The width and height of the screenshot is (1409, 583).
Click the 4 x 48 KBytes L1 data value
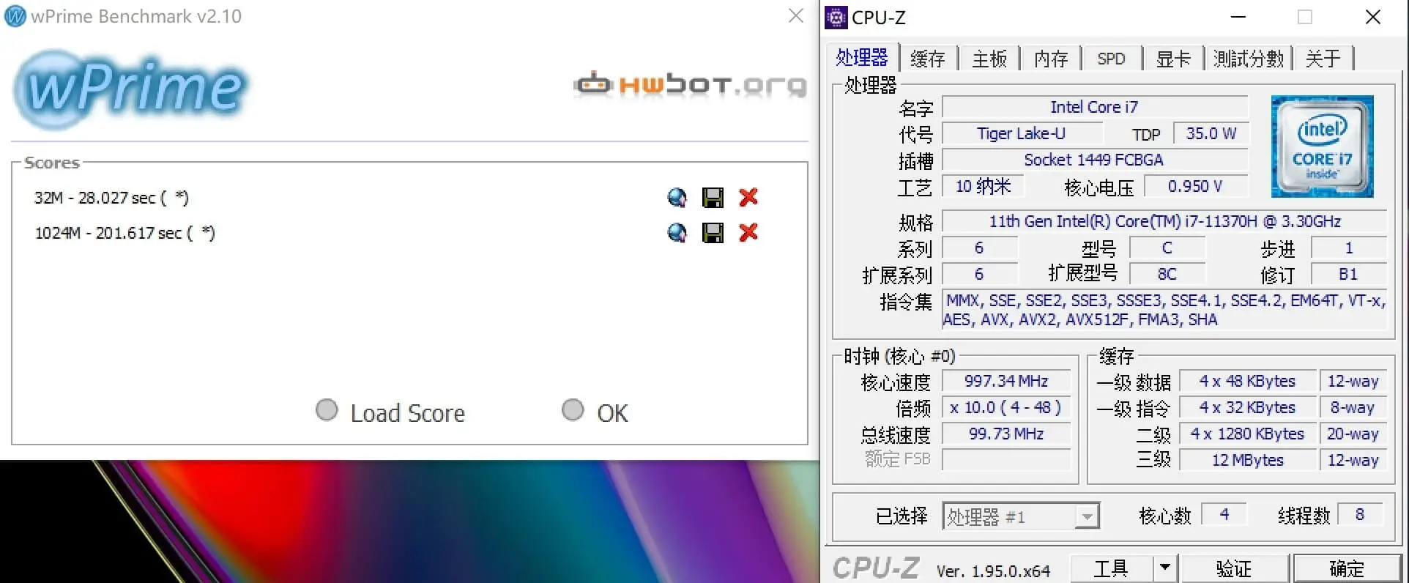pos(1247,381)
